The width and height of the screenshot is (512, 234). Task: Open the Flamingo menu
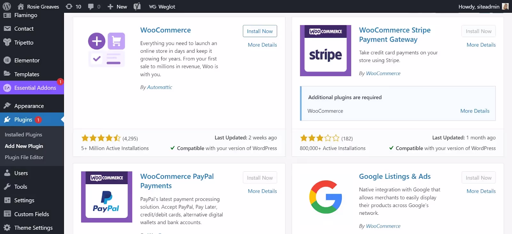click(26, 15)
